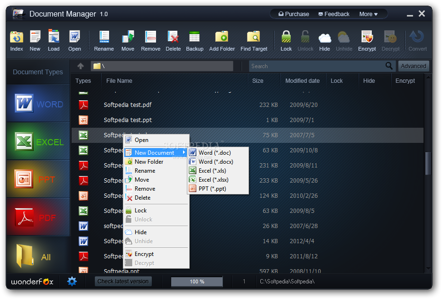442x299 pixels.
Task: Choose Remove in the context menu
Action: [157, 188]
